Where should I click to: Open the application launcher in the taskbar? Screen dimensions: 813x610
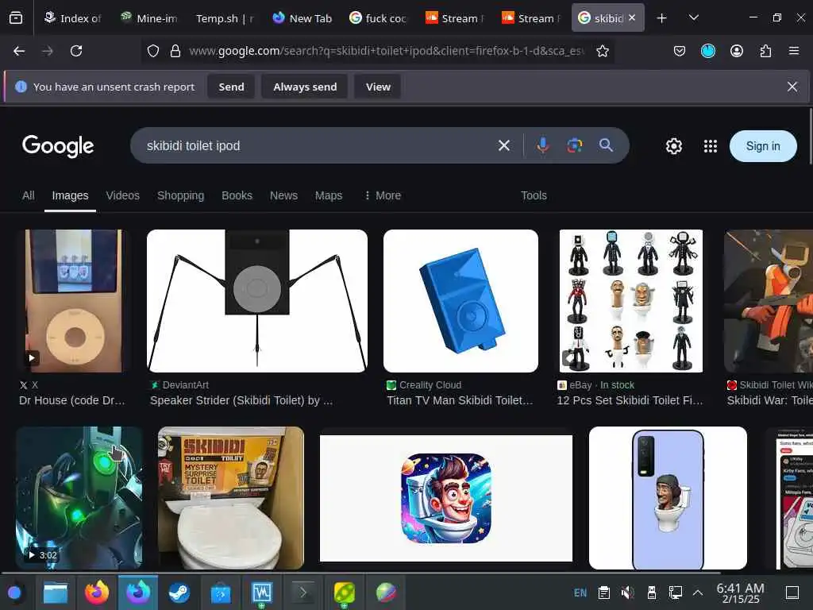pos(15,593)
